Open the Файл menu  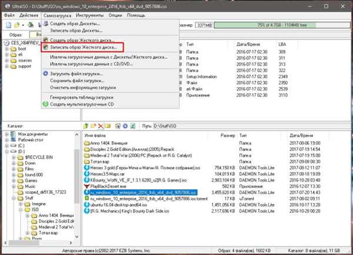9,15
